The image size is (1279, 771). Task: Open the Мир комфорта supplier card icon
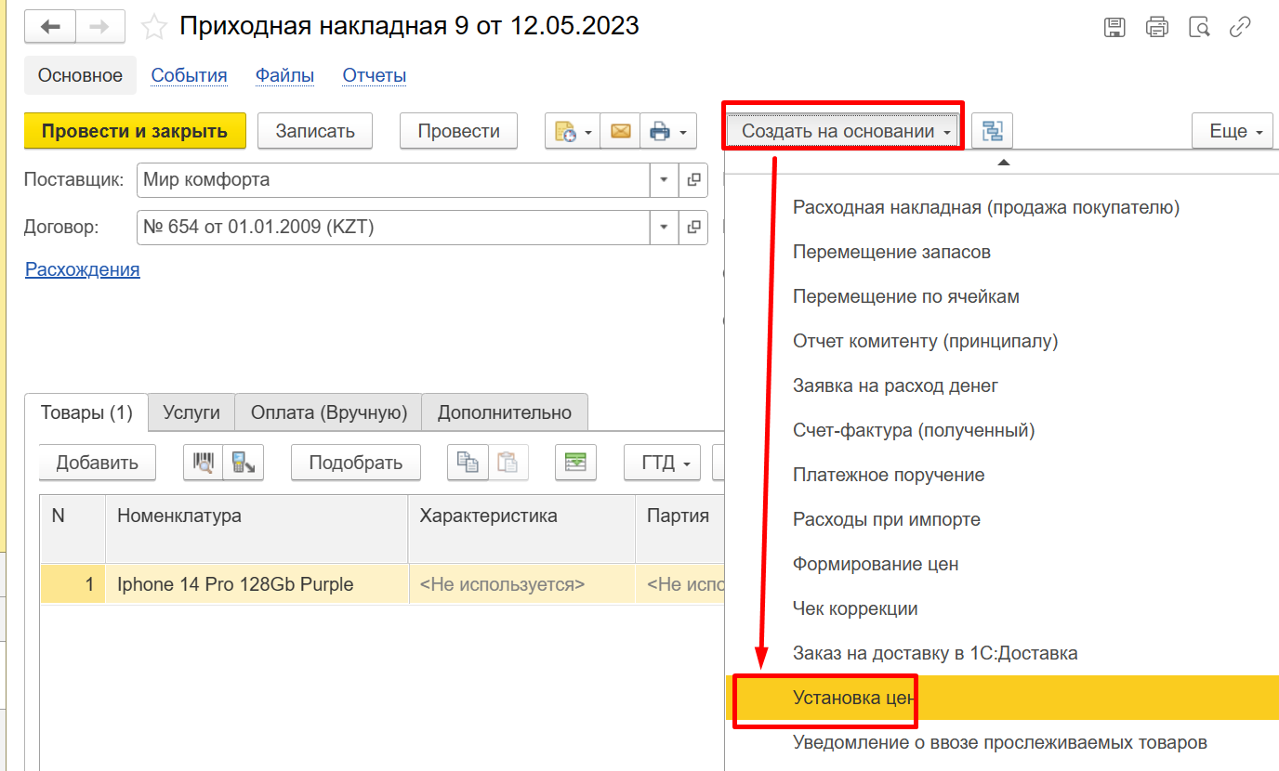pos(693,179)
